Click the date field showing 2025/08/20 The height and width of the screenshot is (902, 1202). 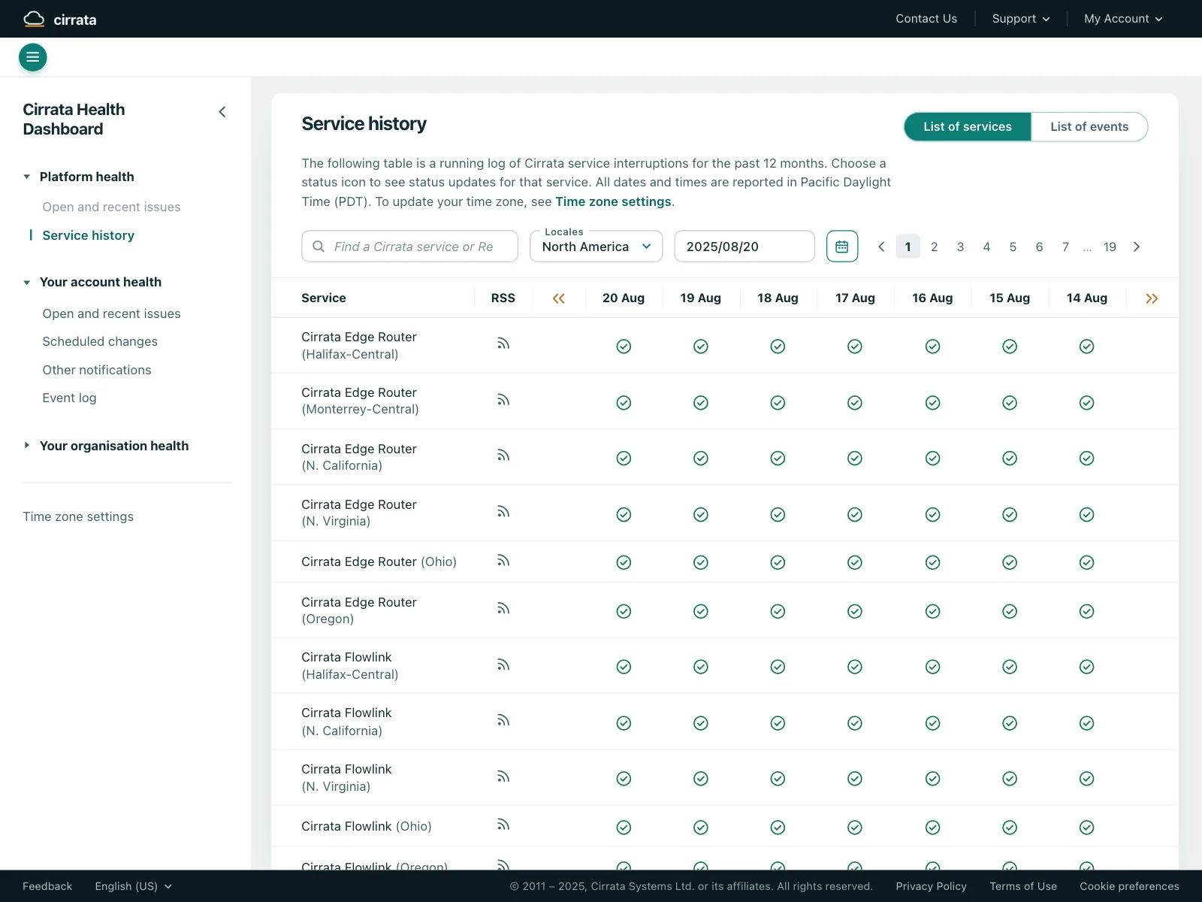[x=744, y=247]
